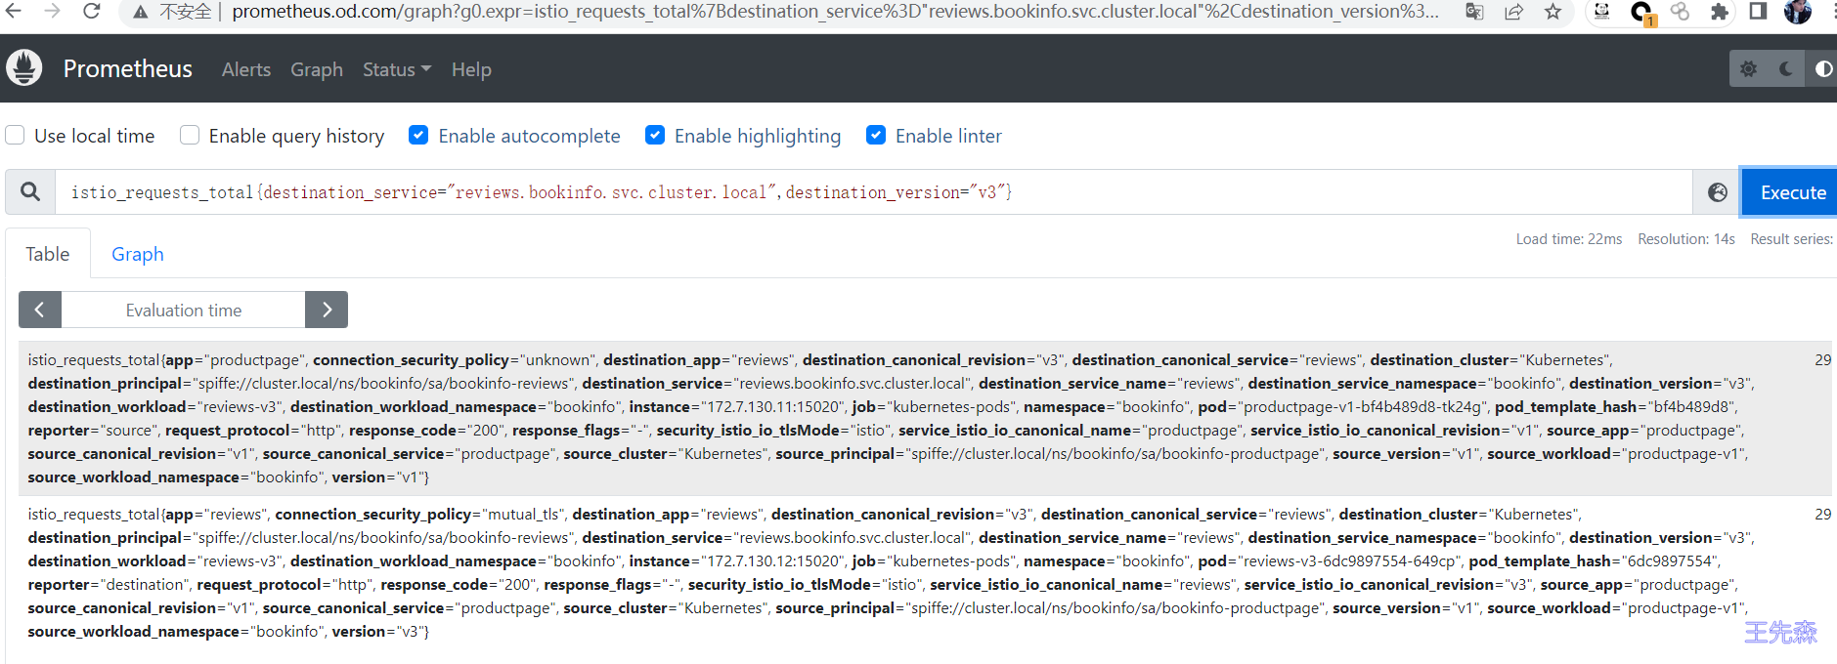1837x664 pixels.
Task: Open the Alerts page
Action: (x=246, y=69)
